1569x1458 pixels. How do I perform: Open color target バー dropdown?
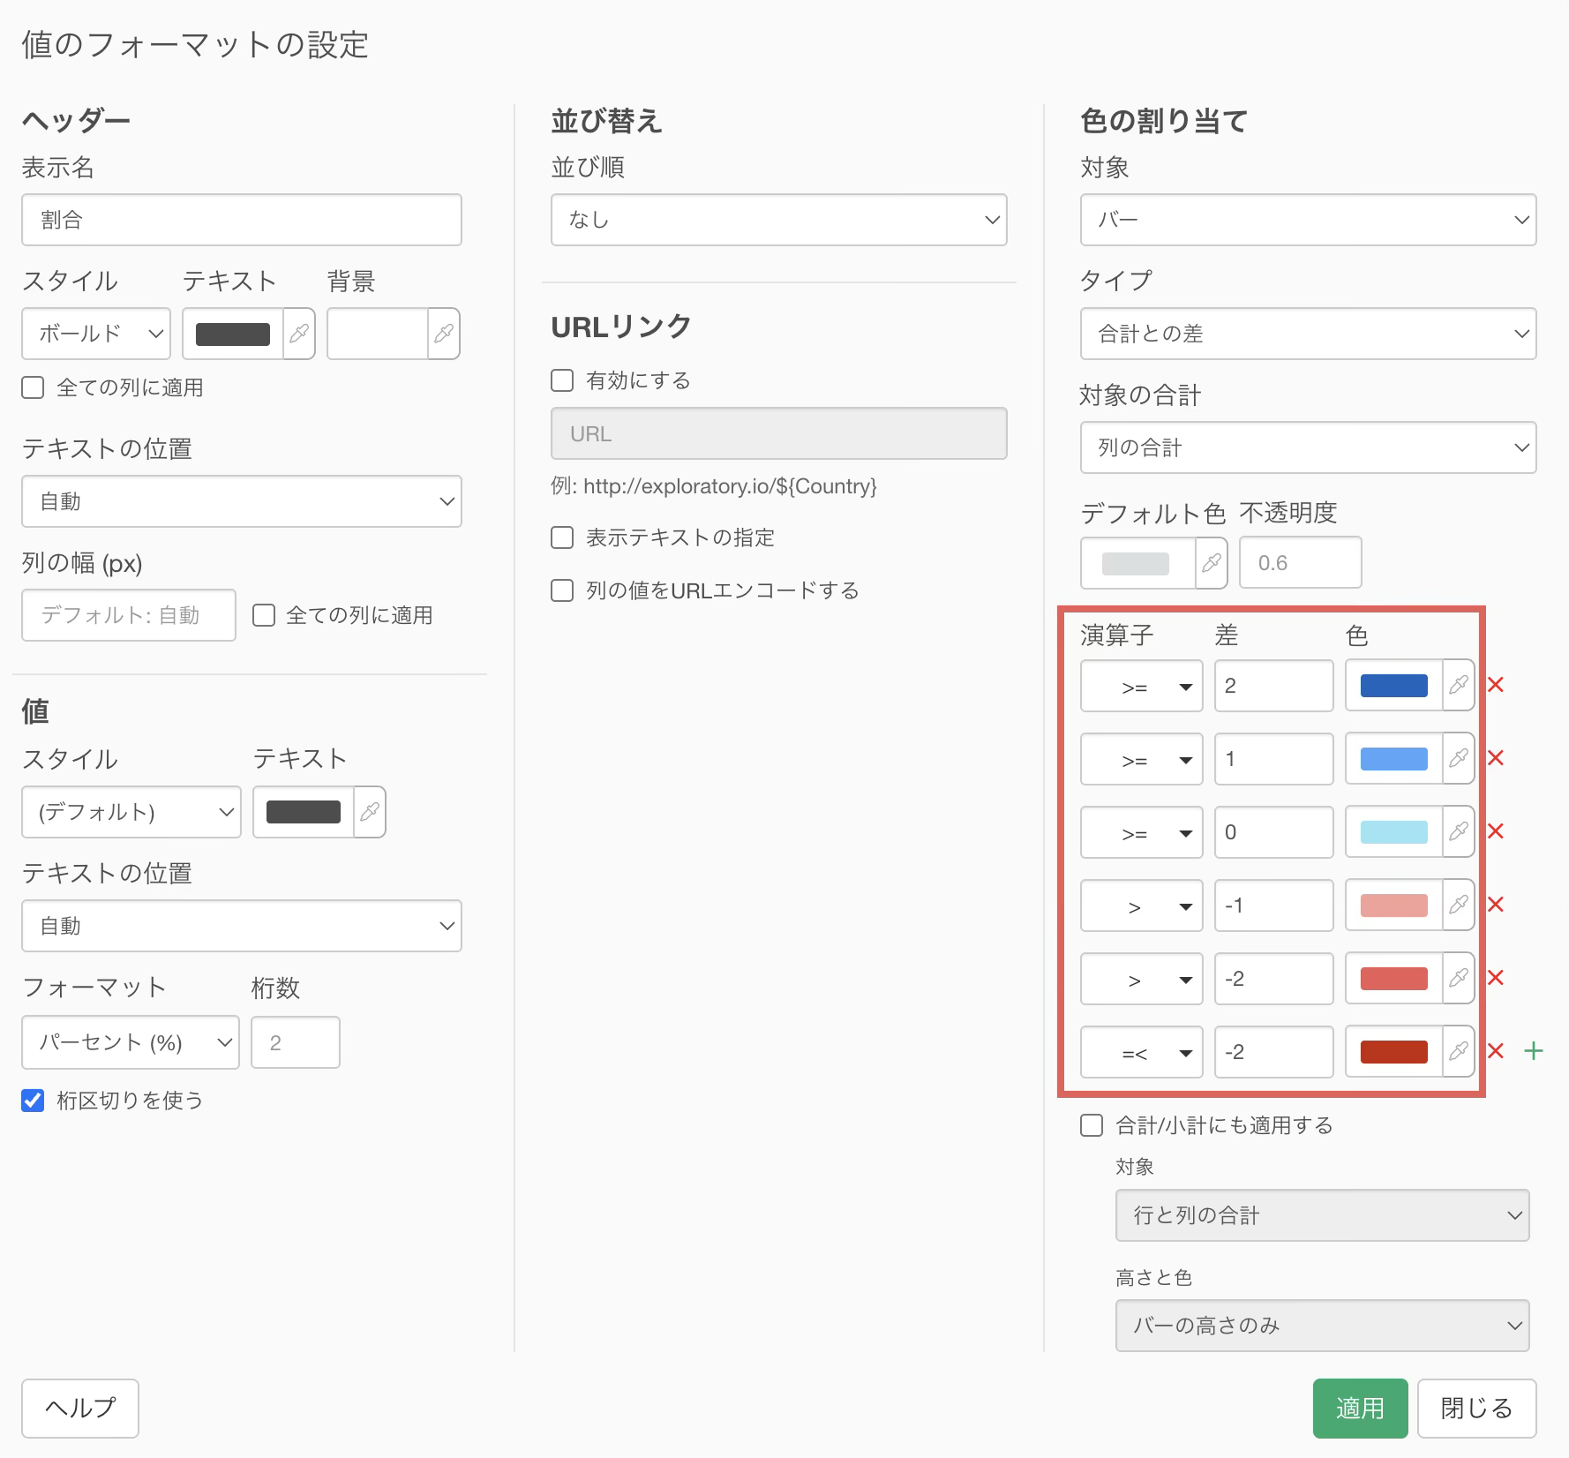click(1309, 220)
